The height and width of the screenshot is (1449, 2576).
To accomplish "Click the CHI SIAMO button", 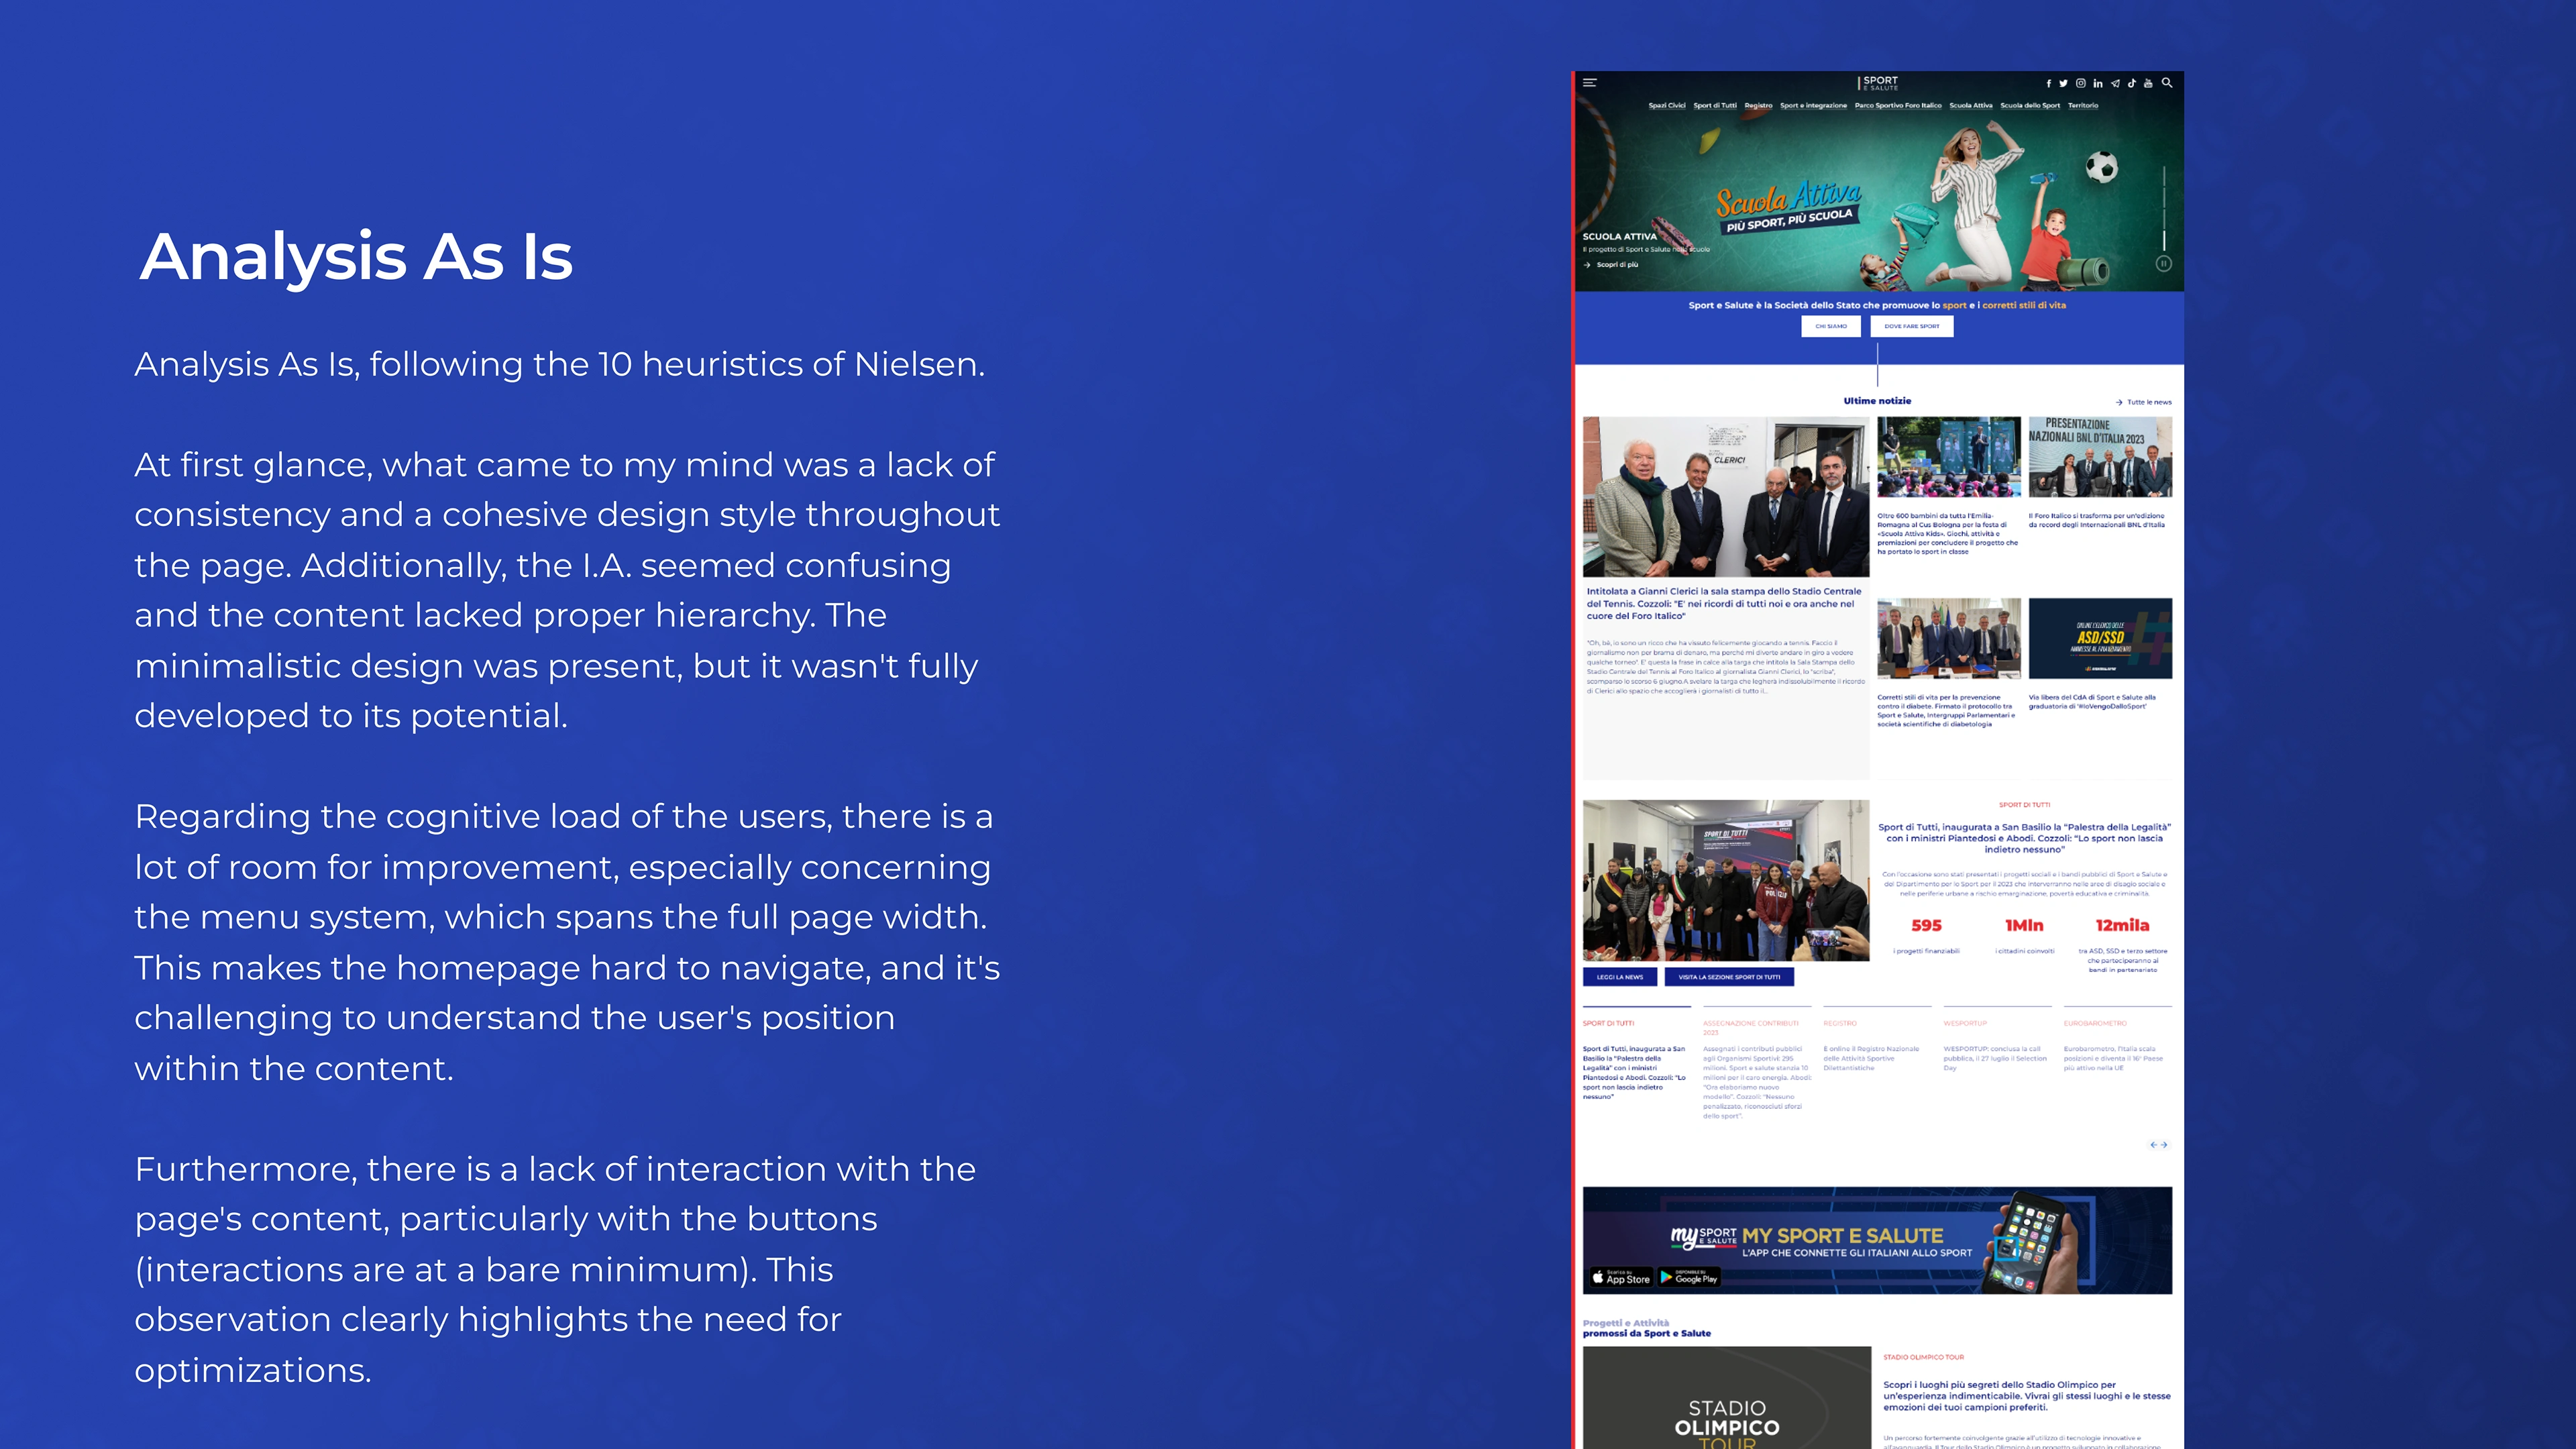I will [1831, 326].
